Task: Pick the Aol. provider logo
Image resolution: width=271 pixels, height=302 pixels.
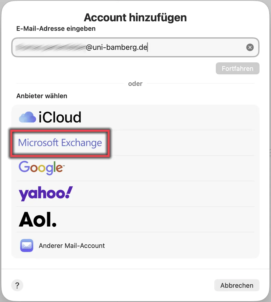Action: click(38, 219)
